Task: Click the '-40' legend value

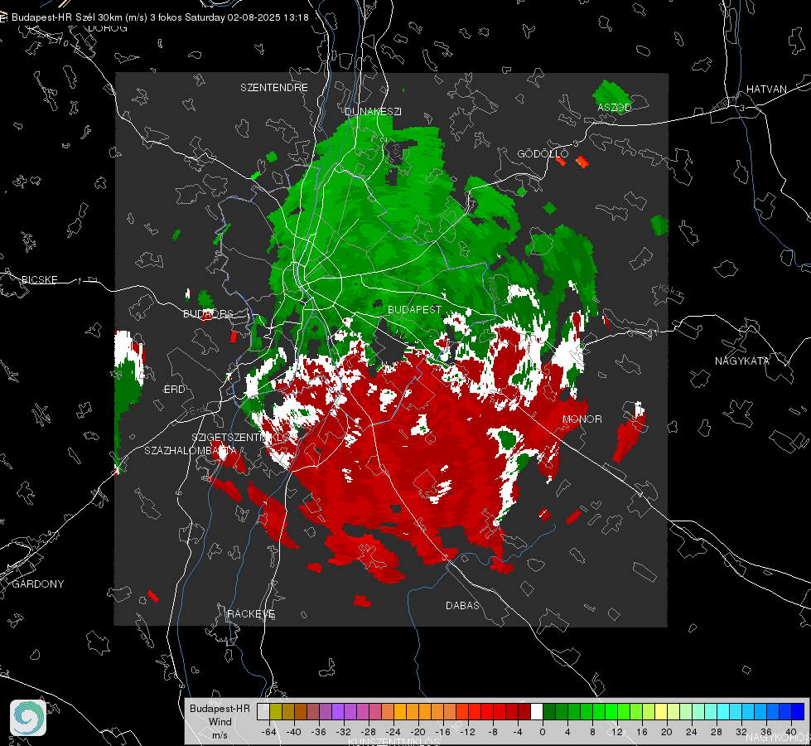Action: tap(294, 732)
